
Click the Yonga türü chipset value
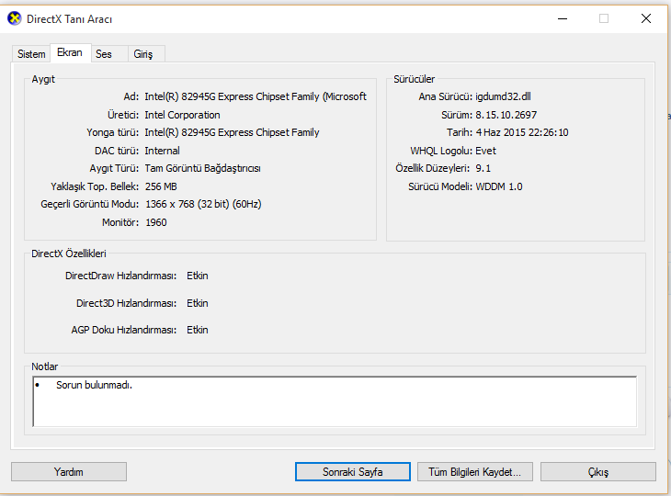tap(232, 132)
